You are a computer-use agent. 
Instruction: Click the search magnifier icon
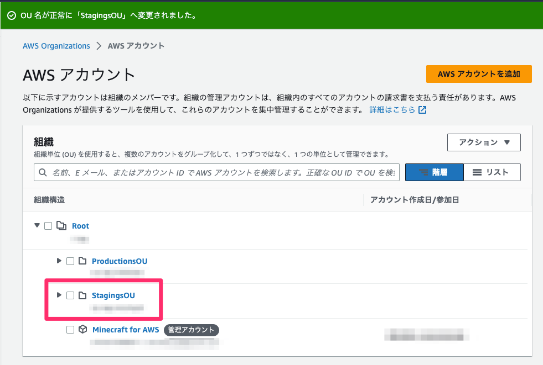pos(43,172)
